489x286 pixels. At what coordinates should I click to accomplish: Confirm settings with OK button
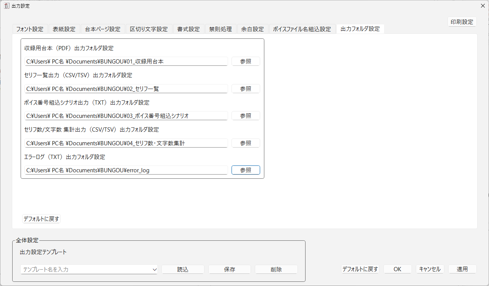click(397, 269)
